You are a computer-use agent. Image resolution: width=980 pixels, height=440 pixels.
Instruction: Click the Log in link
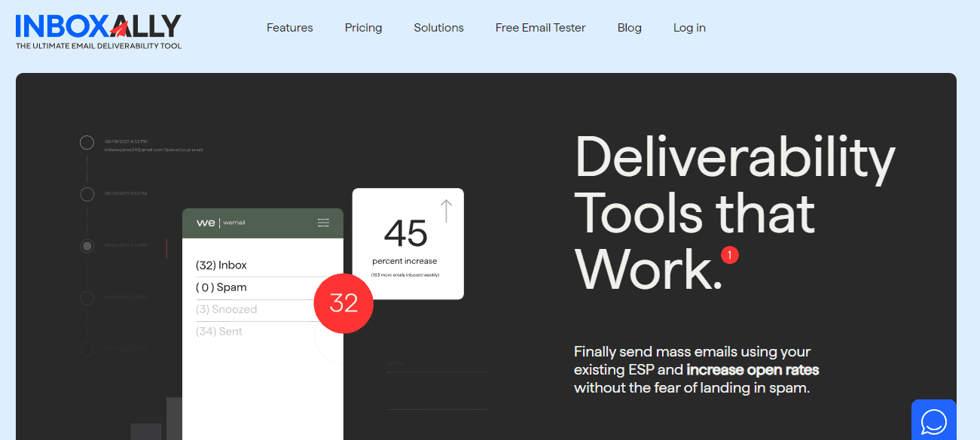688,27
